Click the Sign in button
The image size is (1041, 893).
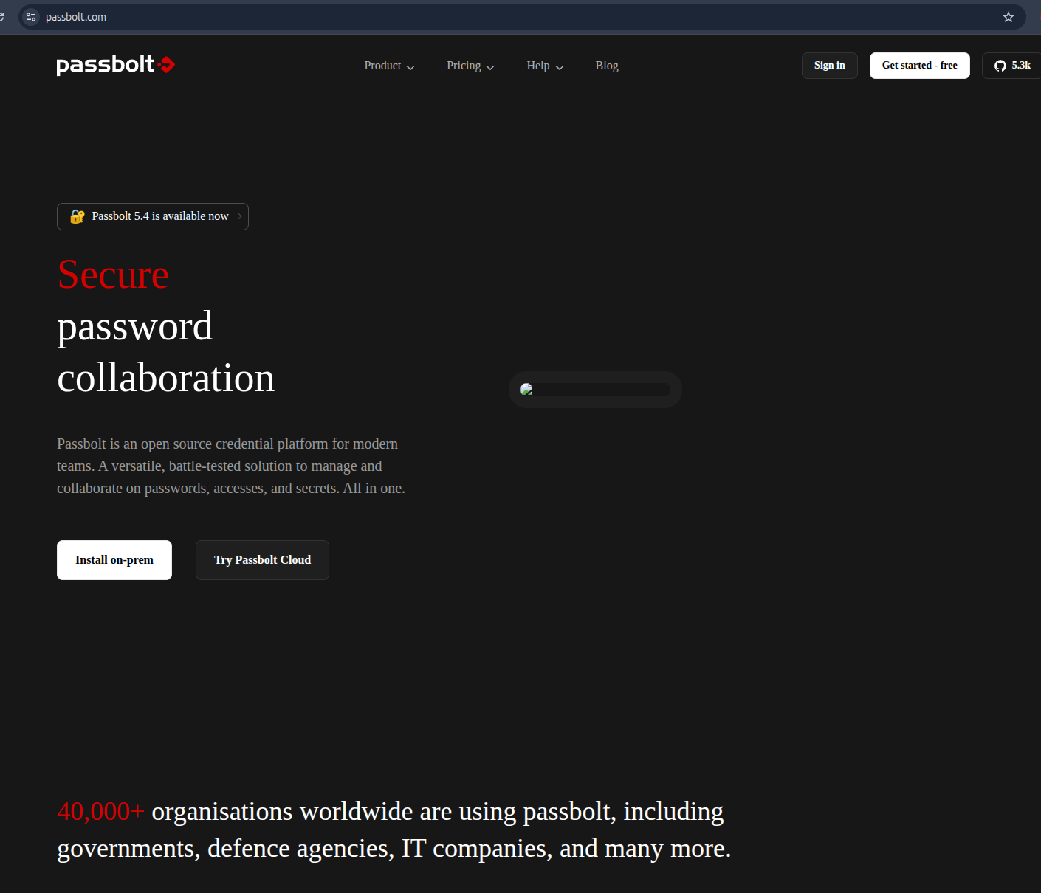coord(830,66)
